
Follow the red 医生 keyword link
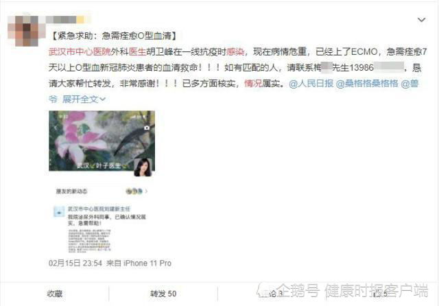coord(137,51)
